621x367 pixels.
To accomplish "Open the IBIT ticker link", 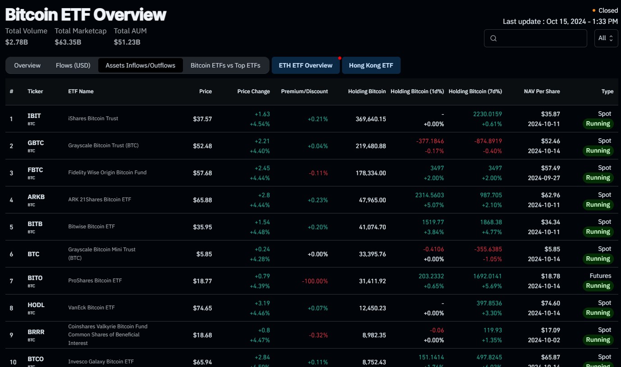I will click(x=34, y=116).
